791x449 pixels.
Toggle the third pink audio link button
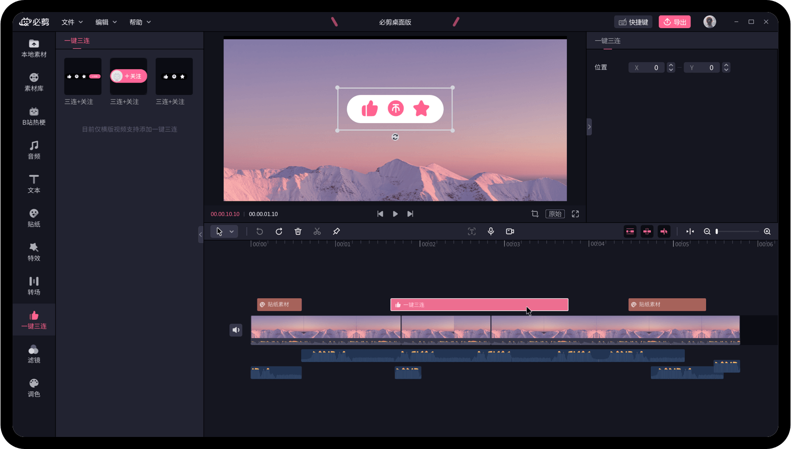tap(664, 232)
